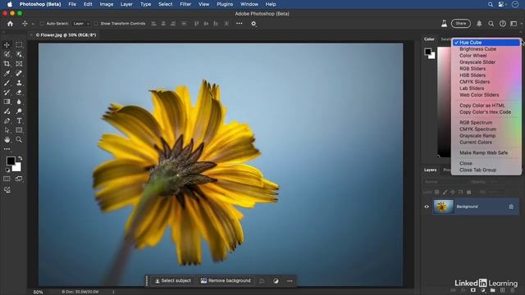The height and width of the screenshot is (295, 525).
Task: Open the Filter menu in menu bar
Action: [x=185, y=4]
